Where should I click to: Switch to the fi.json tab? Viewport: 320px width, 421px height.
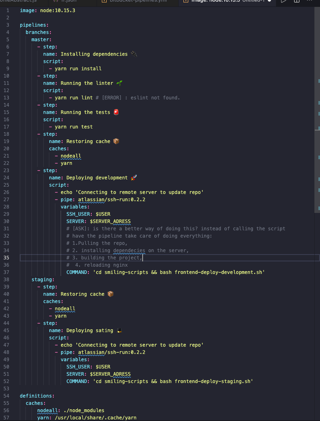point(67,2)
